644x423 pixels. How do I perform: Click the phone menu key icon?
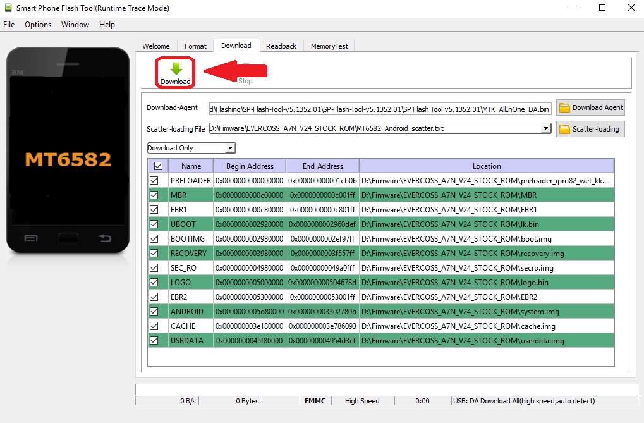pos(31,238)
